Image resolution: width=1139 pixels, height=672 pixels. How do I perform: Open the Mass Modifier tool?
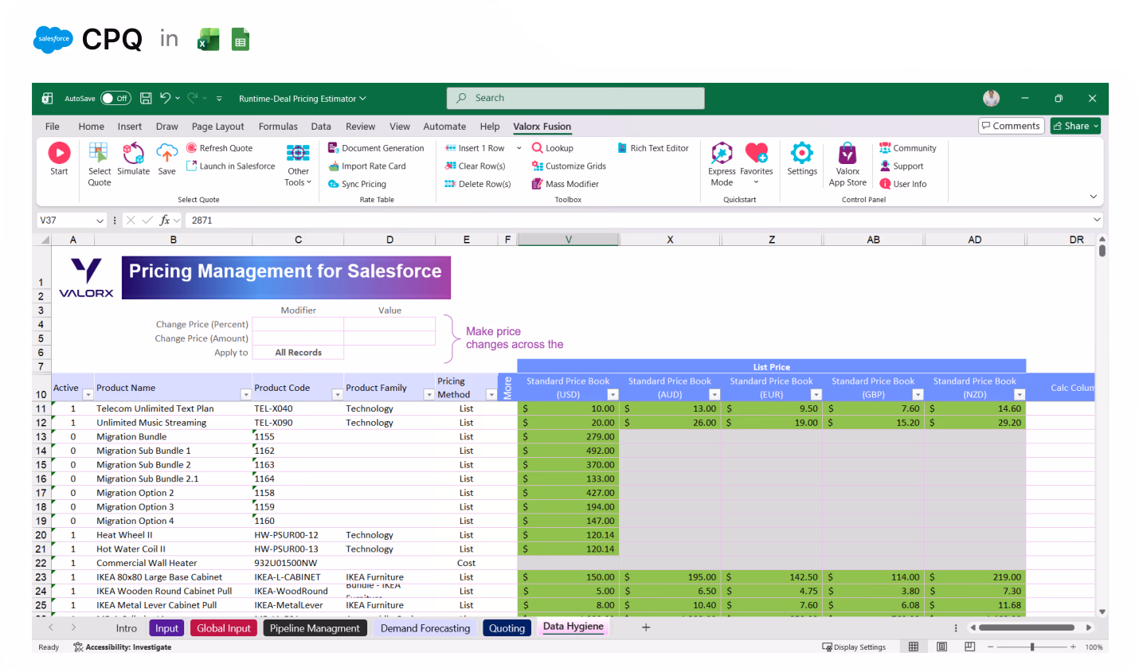tap(566, 183)
